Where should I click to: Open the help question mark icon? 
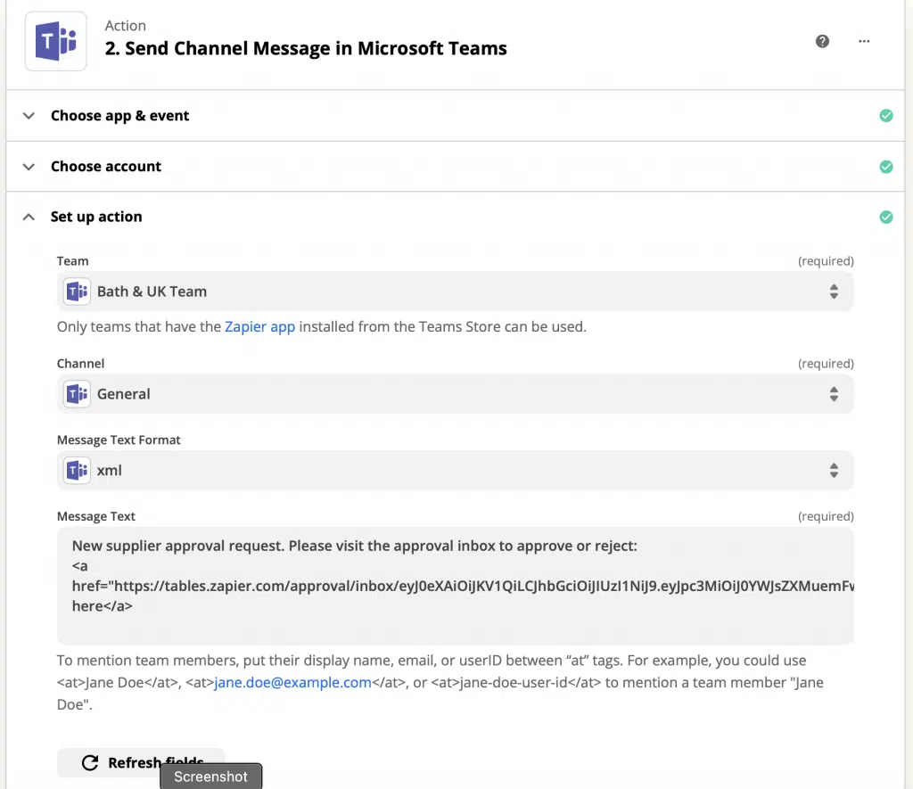(x=822, y=41)
